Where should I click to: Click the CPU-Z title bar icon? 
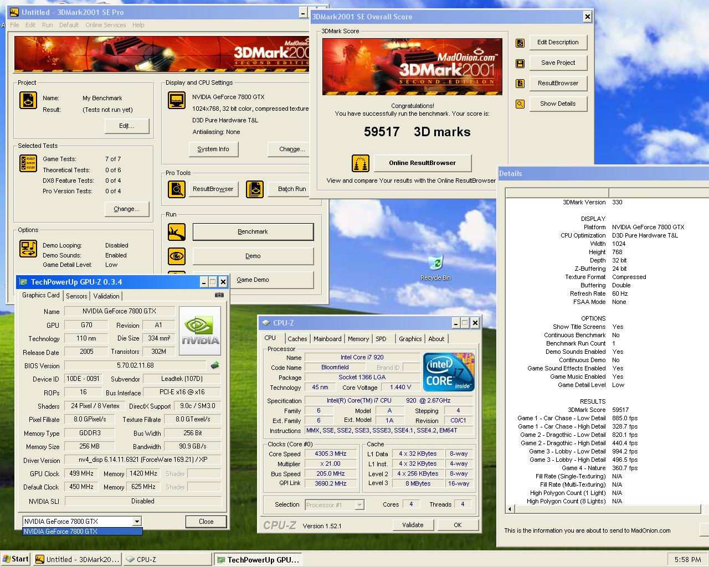pyautogui.click(x=266, y=323)
